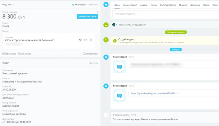Click the large speech bubble in the blurred comment

[x=119, y=67]
